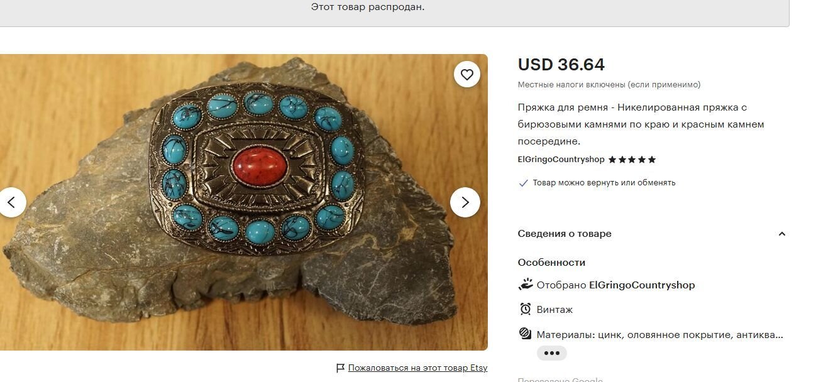Collapse the Сведения о товаре section
The image size is (816, 382).
click(782, 234)
